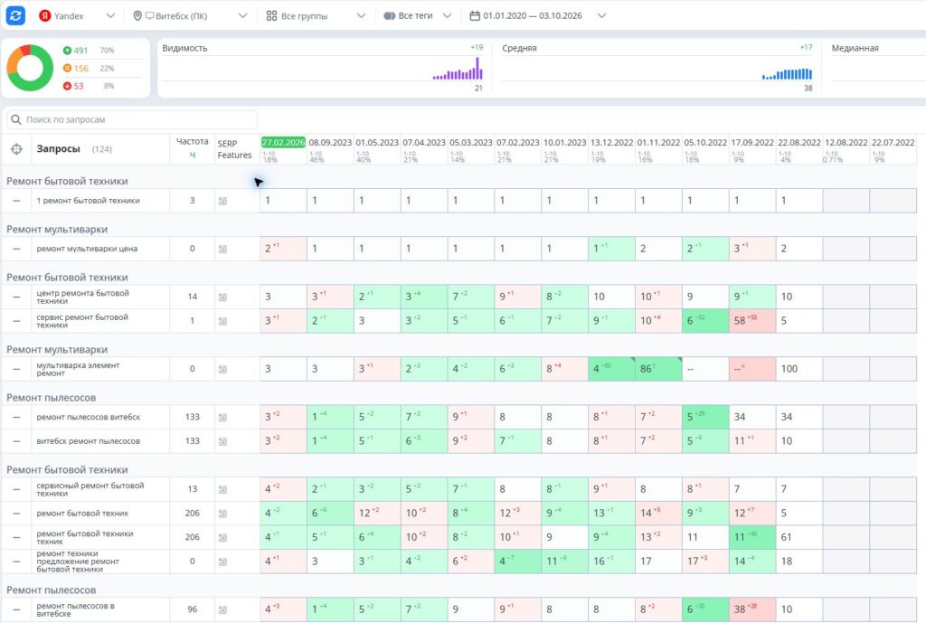Select the 08.09.2023 date column header

(330, 142)
